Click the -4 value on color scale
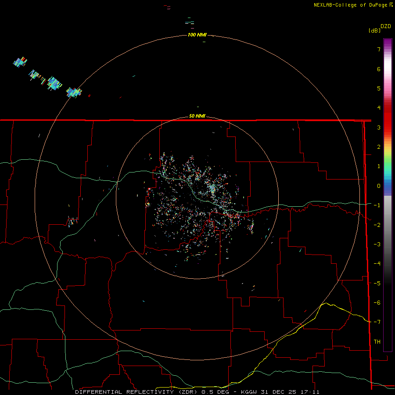Image resolution: width=395 pixels, height=395 pixels. (377, 263)
